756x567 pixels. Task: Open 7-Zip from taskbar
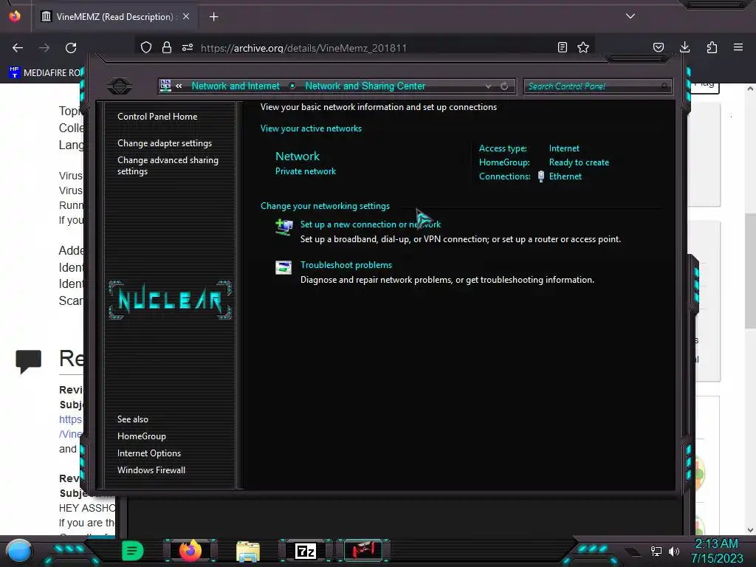pyautogui.click(x=306, y=551)
